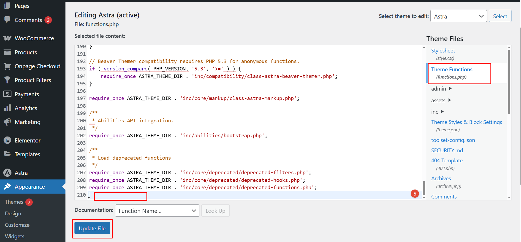The height and width of the screenshot is (242, 521).
Task: Open the Customize submenu link
Action: (17, 225)
